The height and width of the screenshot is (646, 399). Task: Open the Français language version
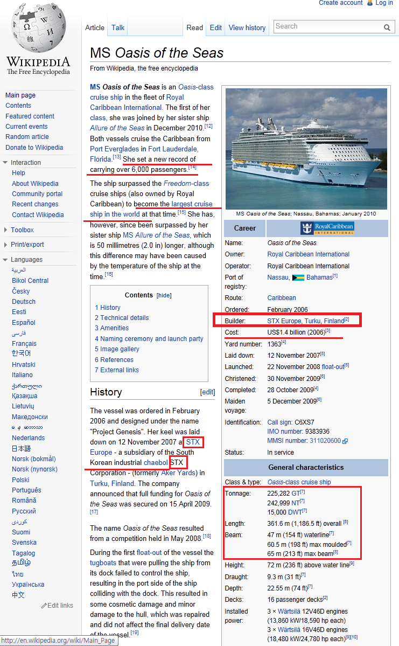[x=24, y=344]
